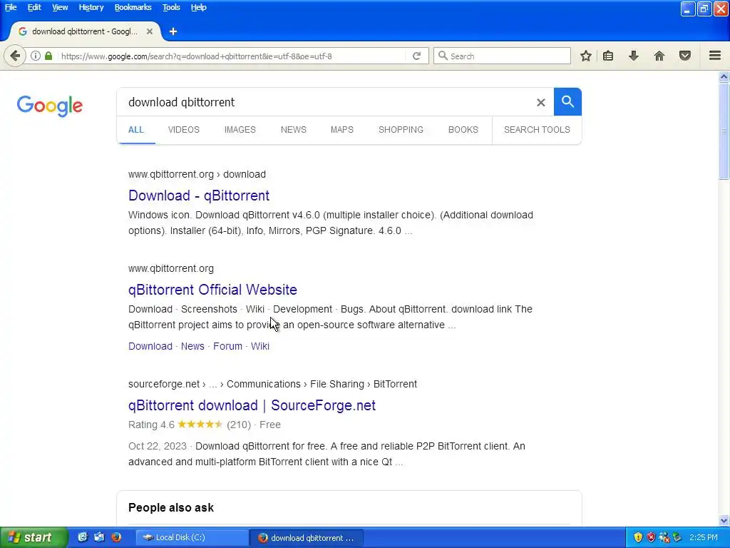
Task: Open the downloads arrow icon
Action: click(634, 56)
